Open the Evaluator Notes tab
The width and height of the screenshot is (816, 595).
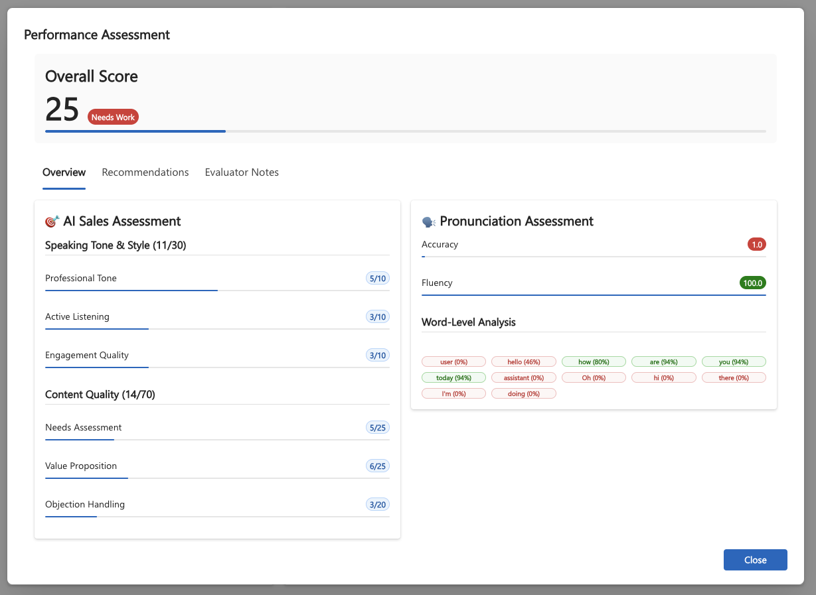[242, 172]
